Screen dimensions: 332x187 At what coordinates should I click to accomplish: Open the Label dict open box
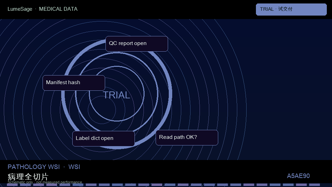point(103,139)
